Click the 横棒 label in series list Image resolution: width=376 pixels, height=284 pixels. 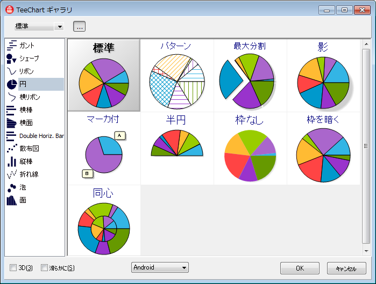tap(26, 110)
